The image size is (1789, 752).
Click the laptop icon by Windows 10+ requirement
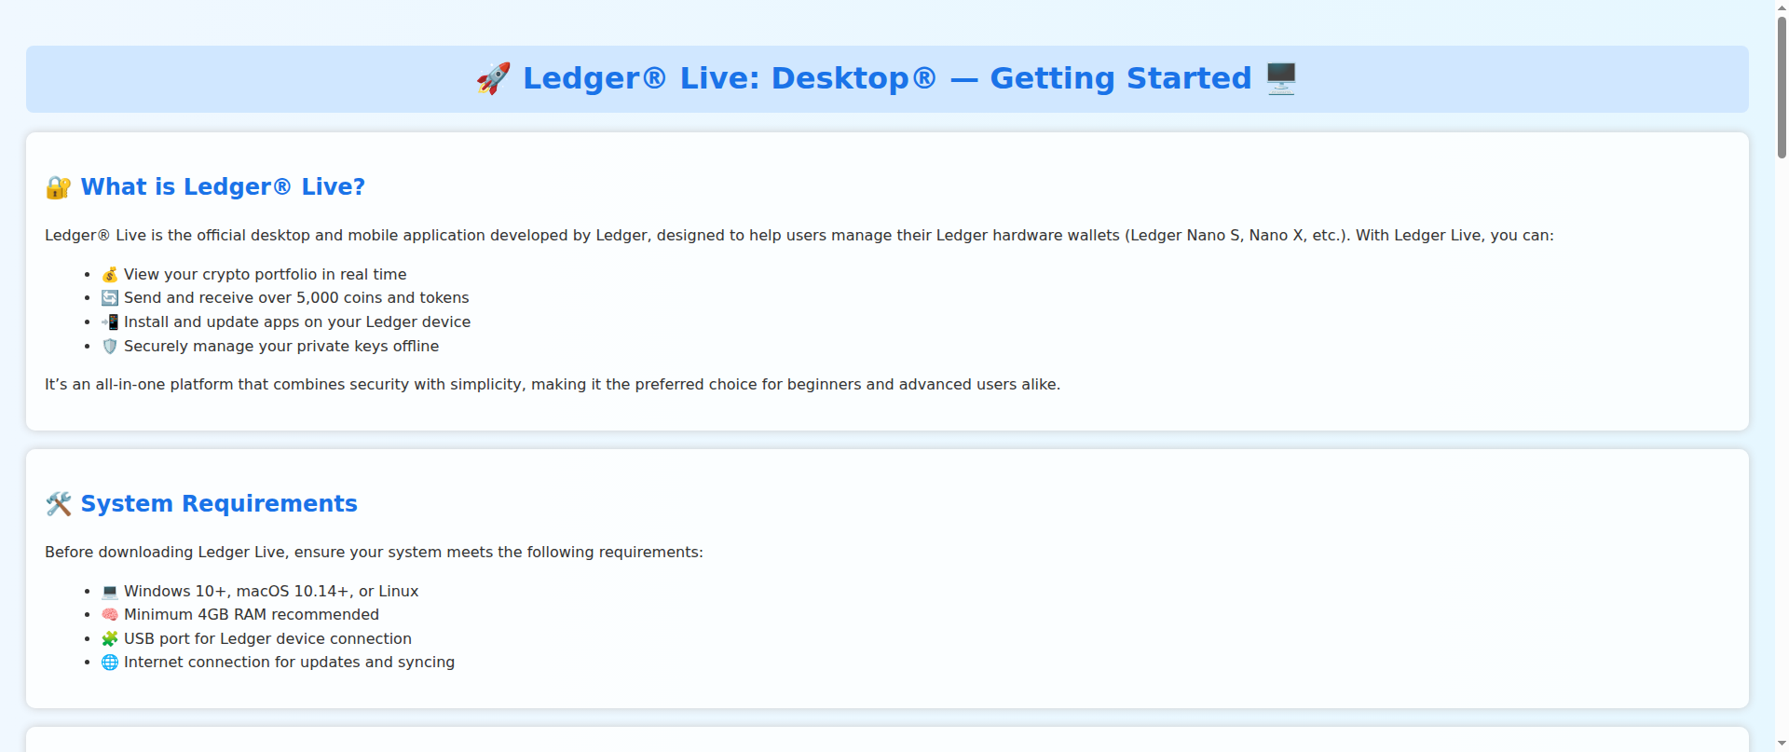click(x=110, y=592)
